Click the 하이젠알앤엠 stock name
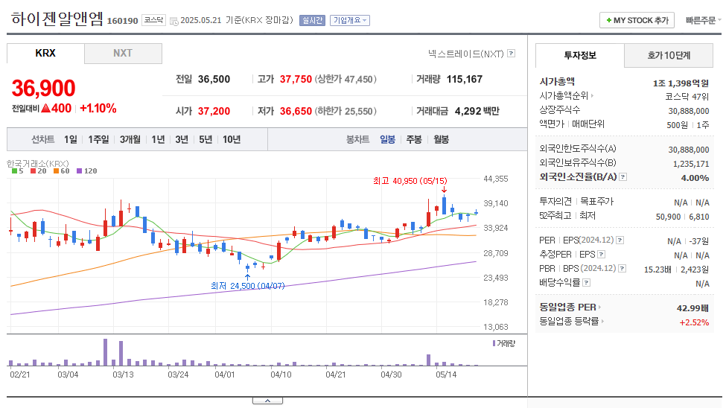The width and height of the screenshot is (726, 408). (57, 19)
